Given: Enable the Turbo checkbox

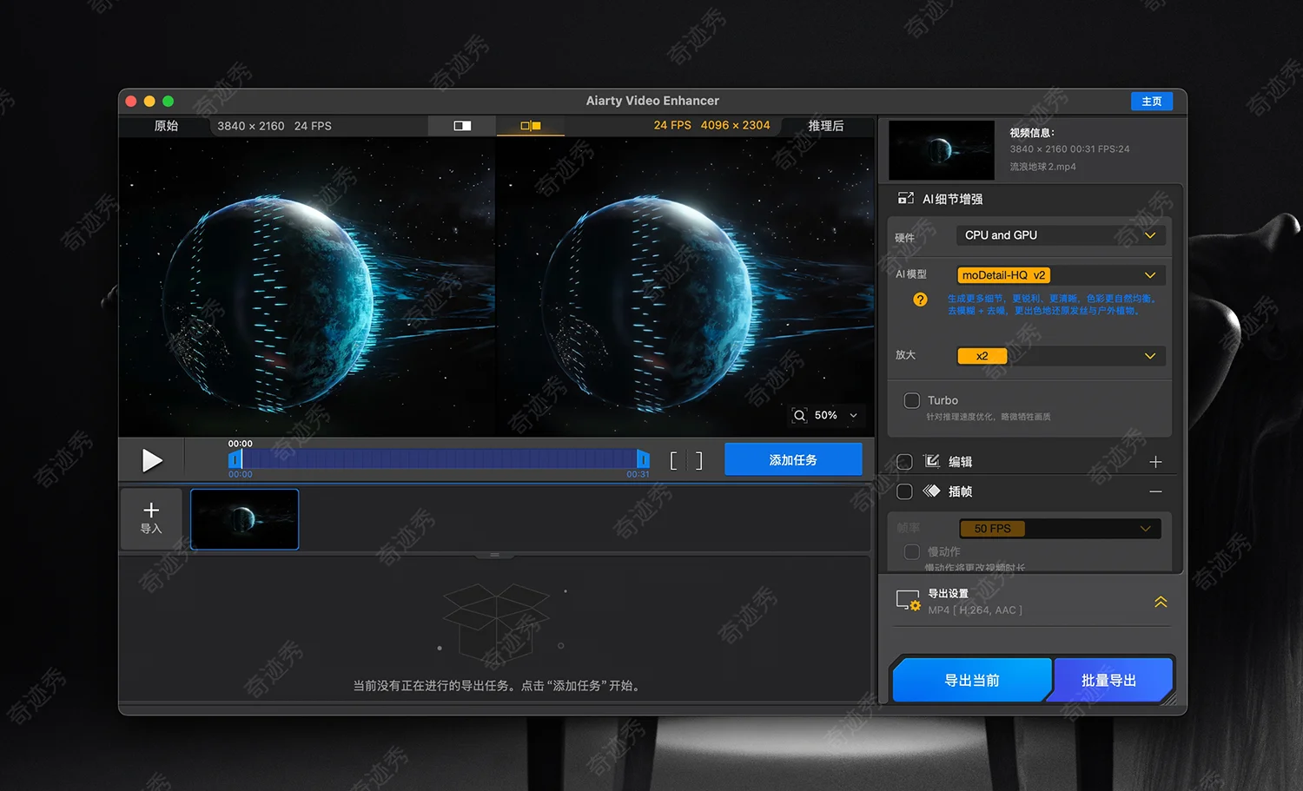Looking at the screenshot, I should tap(911, 400).
